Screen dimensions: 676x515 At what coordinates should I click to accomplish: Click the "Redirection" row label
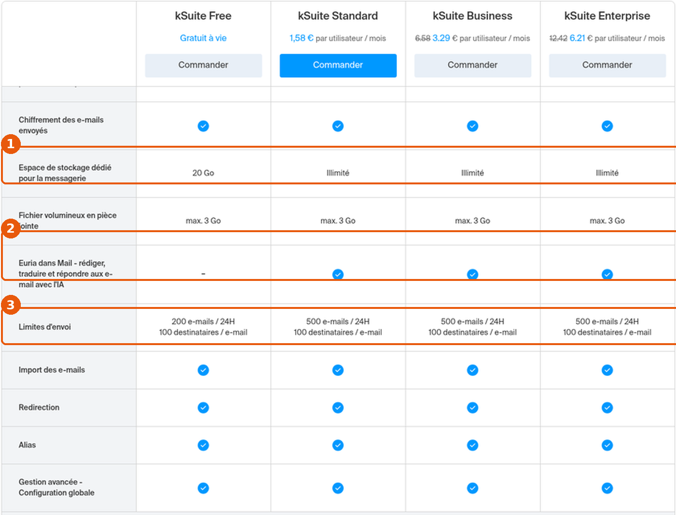click(39, 407)
